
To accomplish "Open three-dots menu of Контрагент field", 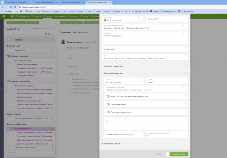I will click(186, 17).
